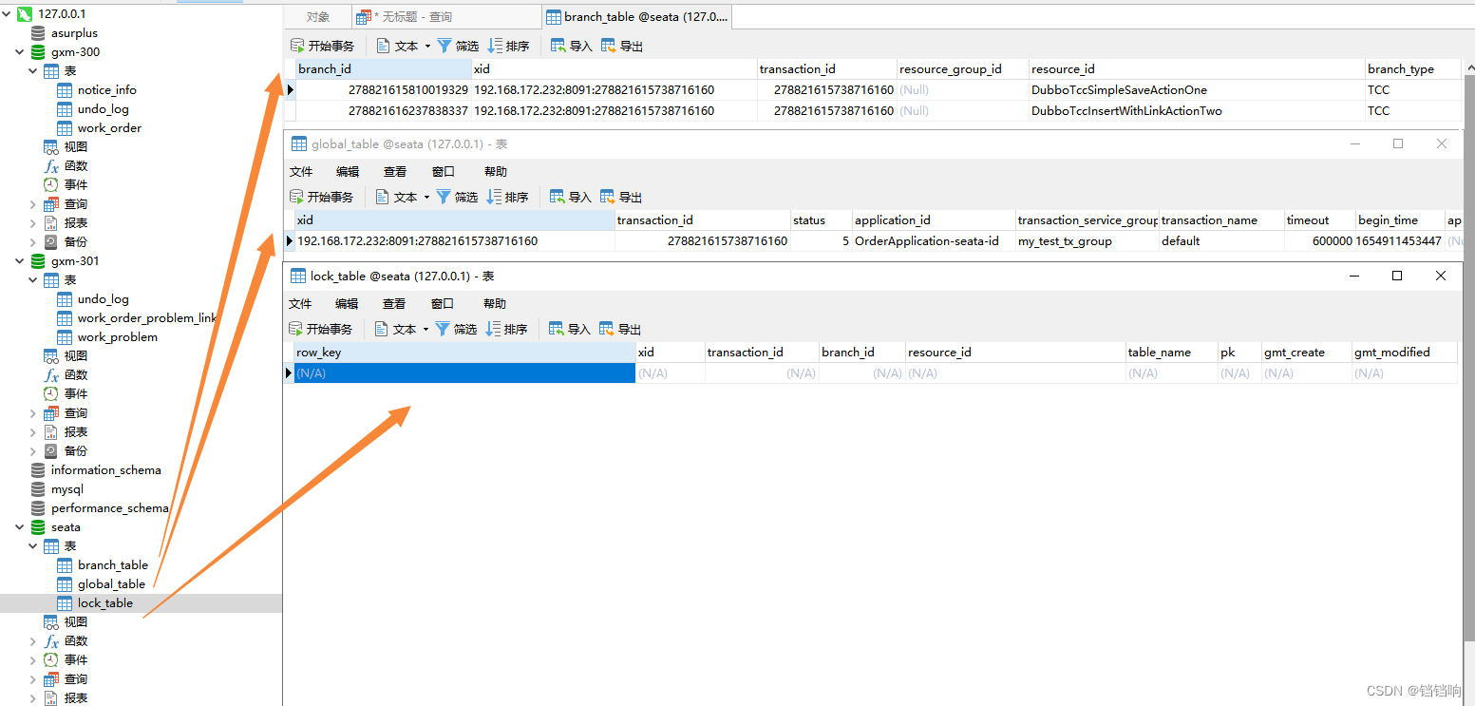Expand the 报表 node under gxm-301

(x=33, y=432)
